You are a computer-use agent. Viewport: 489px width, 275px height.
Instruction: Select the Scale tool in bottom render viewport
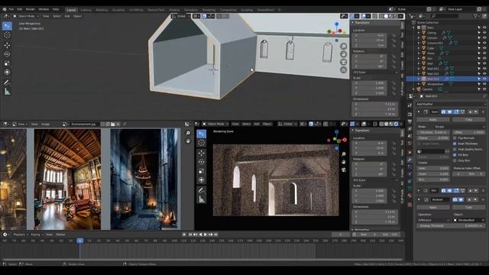(x=202, y=171)
